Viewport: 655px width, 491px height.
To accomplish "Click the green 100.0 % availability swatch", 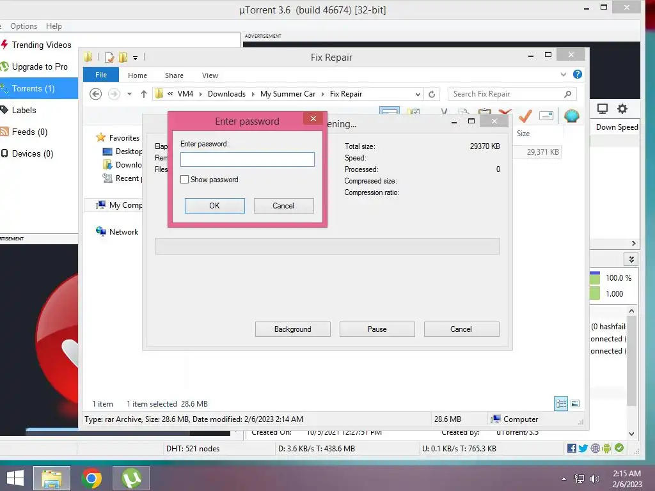I will [x=594, y=277].
